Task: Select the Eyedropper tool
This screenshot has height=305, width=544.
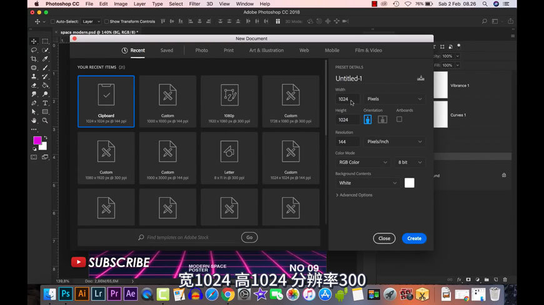Action: click(x=45, y=59)
